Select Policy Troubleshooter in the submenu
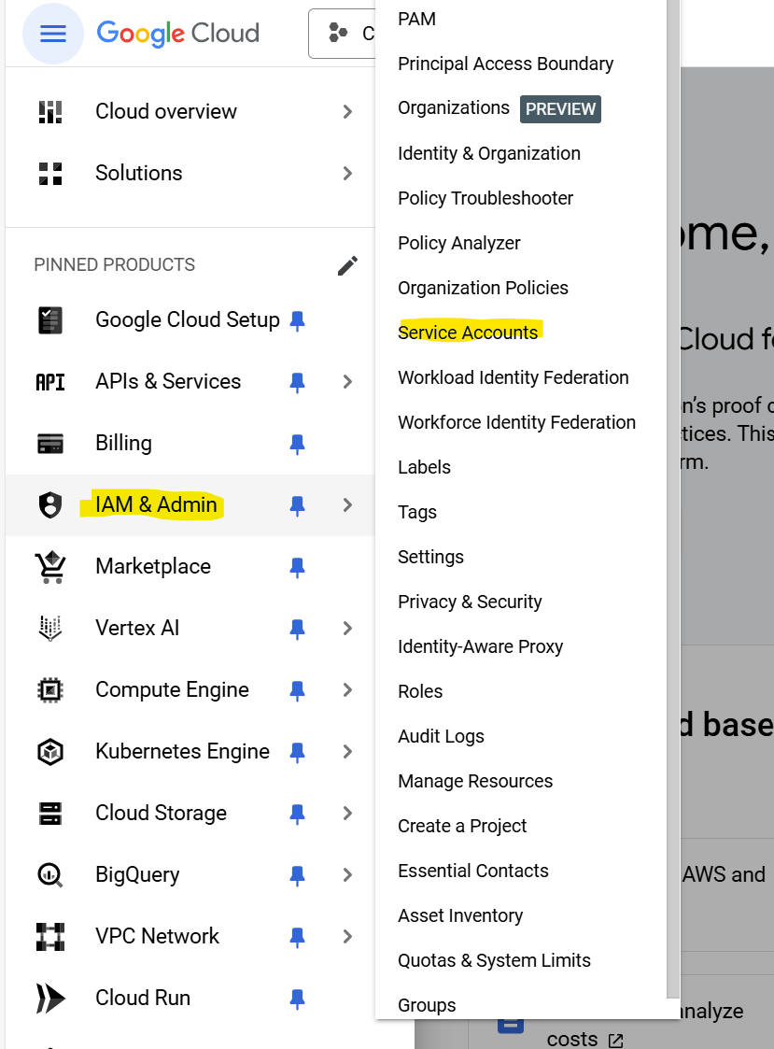The image size is (774, 1049). pos(485,198)
